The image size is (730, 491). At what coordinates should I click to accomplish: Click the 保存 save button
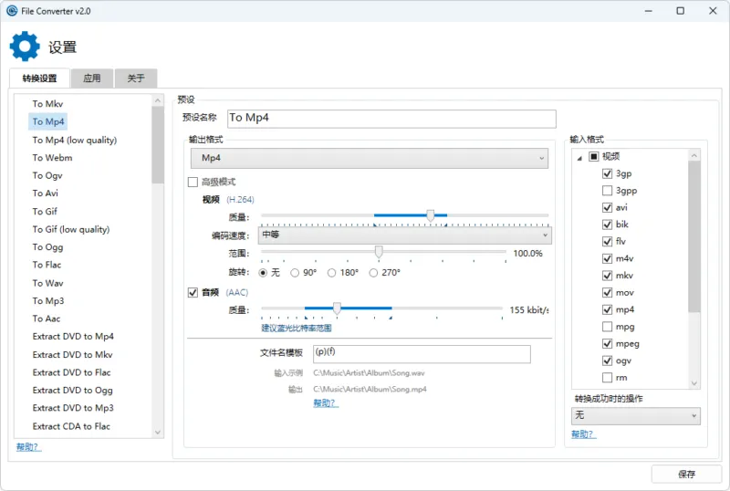coord(687,475)
